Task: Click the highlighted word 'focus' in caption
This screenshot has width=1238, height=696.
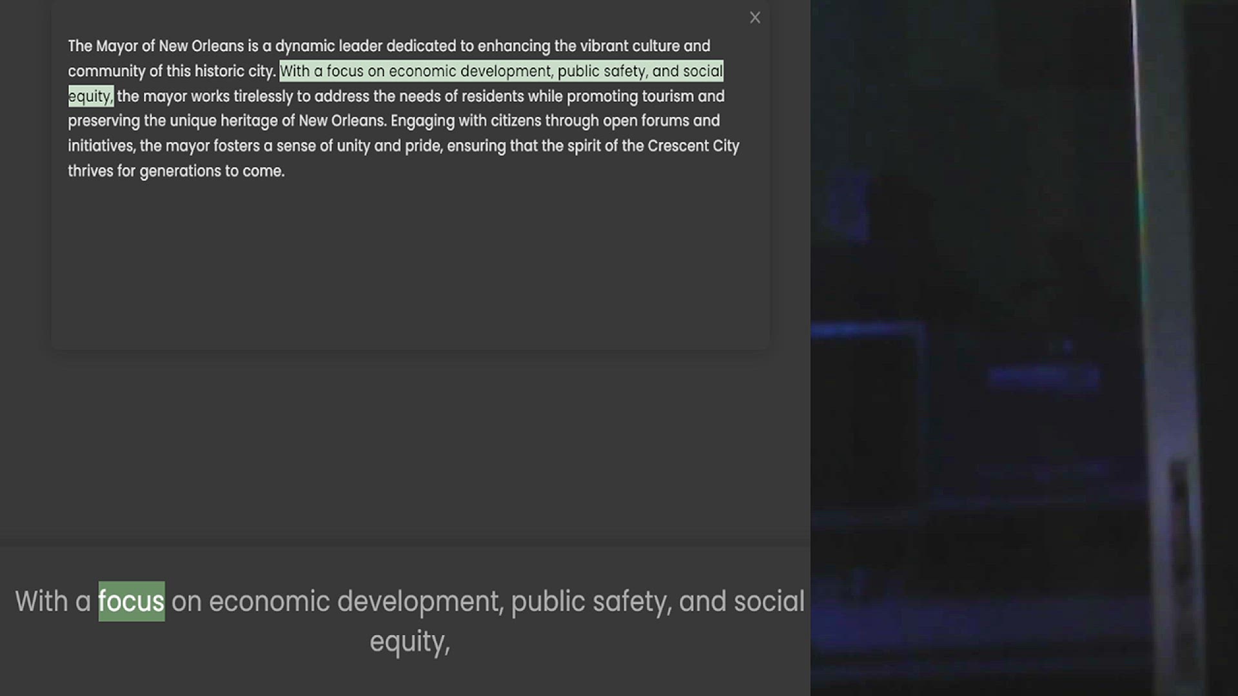Action: tap(131, 601)
